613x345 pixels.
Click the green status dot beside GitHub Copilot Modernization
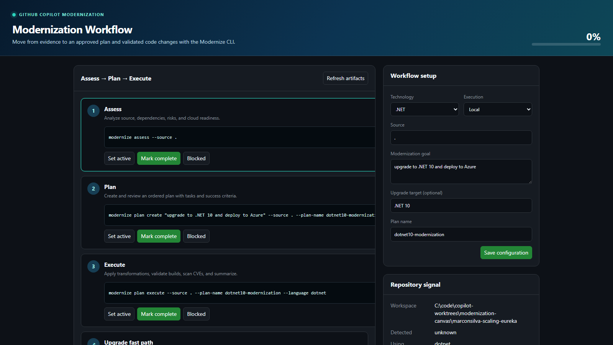coord(14,15)
